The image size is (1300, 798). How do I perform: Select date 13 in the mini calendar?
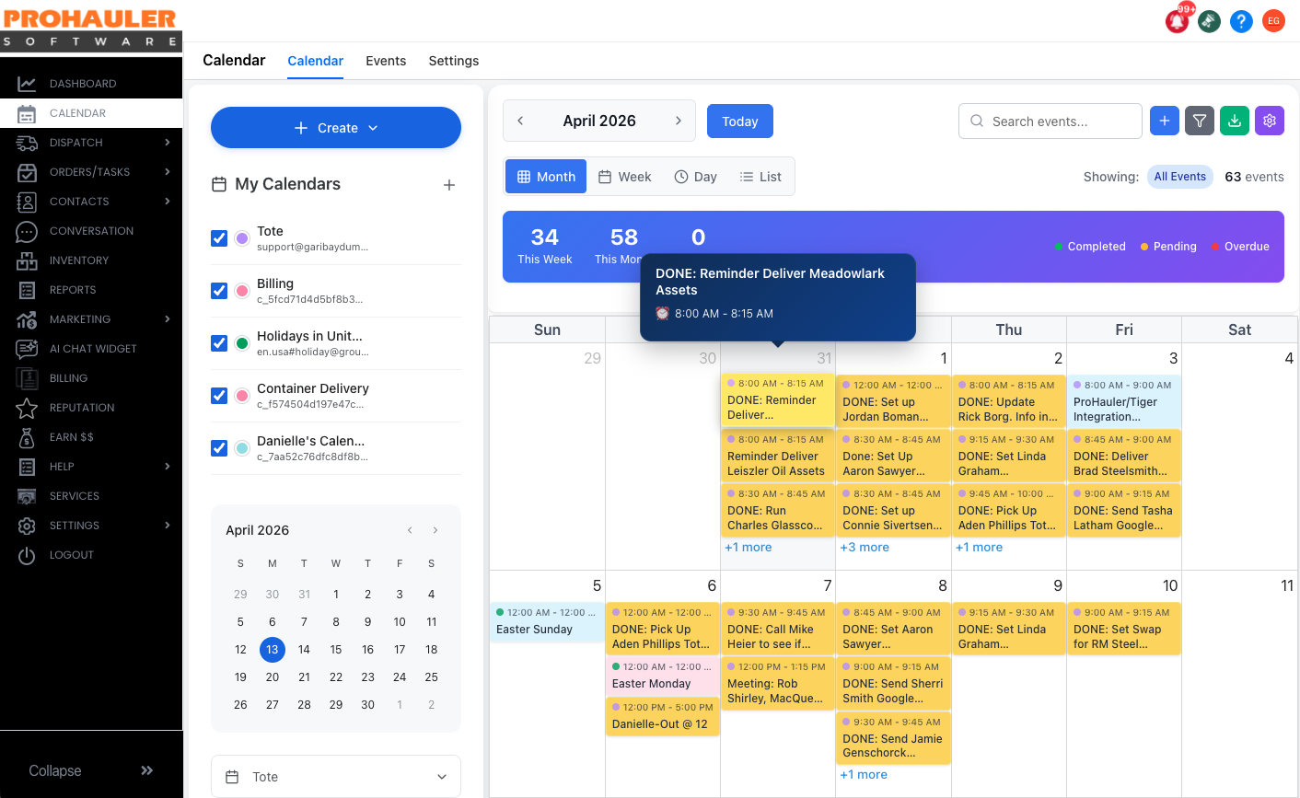point(273,650)
